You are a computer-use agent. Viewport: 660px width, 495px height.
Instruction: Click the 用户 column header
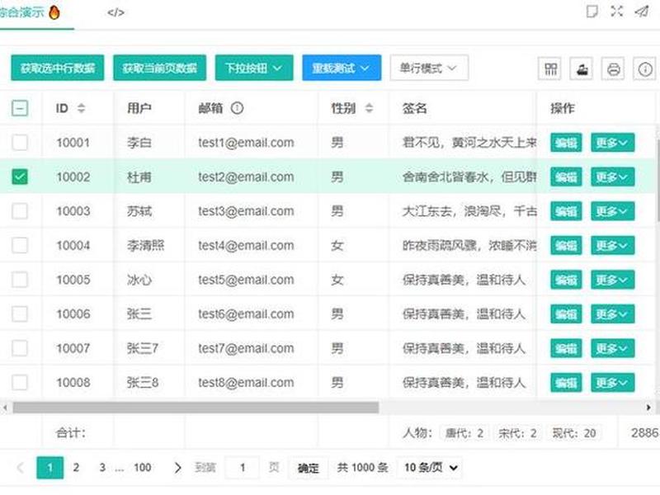[x=139, y=108]
